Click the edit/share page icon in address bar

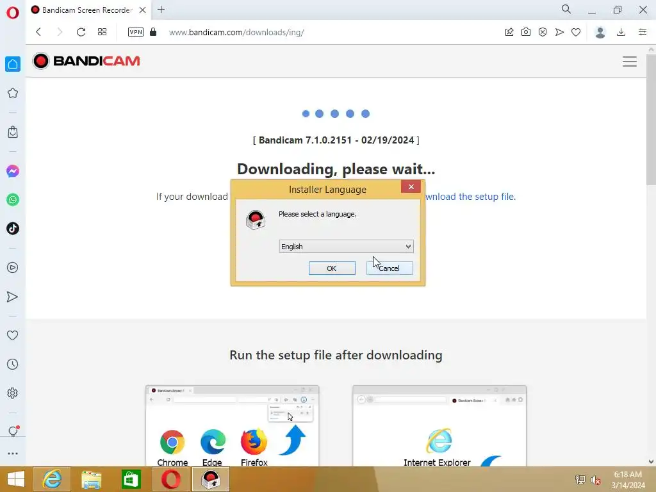509,32
